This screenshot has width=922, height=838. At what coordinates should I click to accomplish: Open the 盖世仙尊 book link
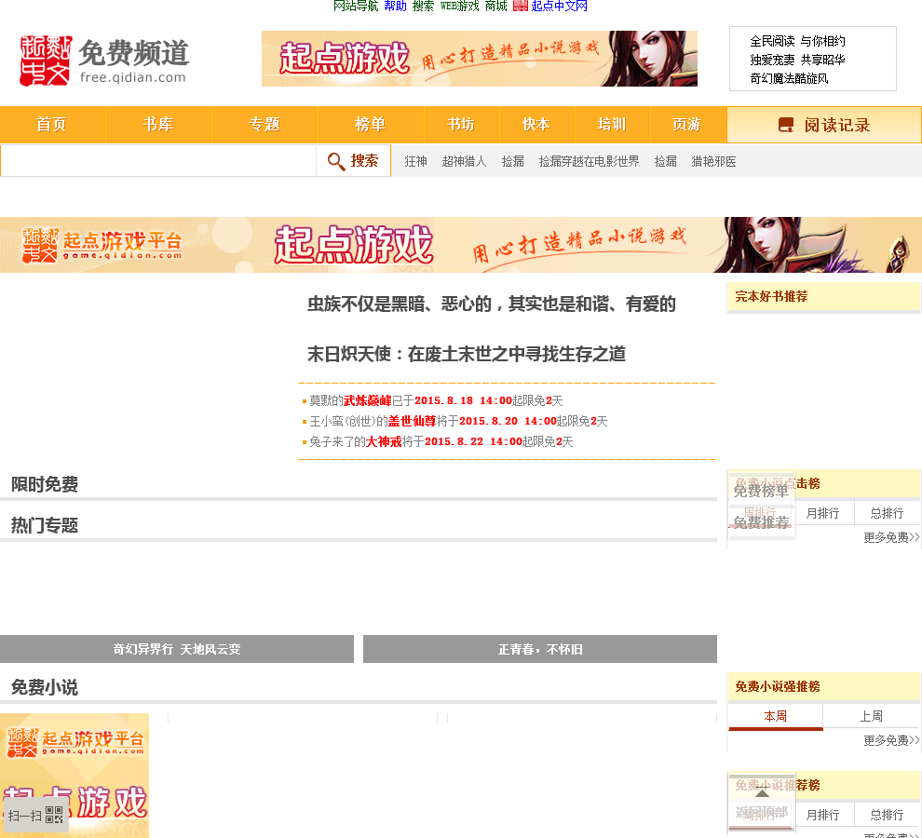click(413, 421)
